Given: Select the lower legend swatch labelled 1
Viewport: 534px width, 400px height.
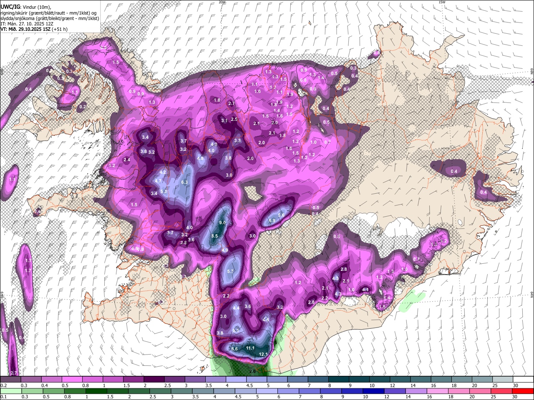Looking at the screenshot, I should (96, 391).
